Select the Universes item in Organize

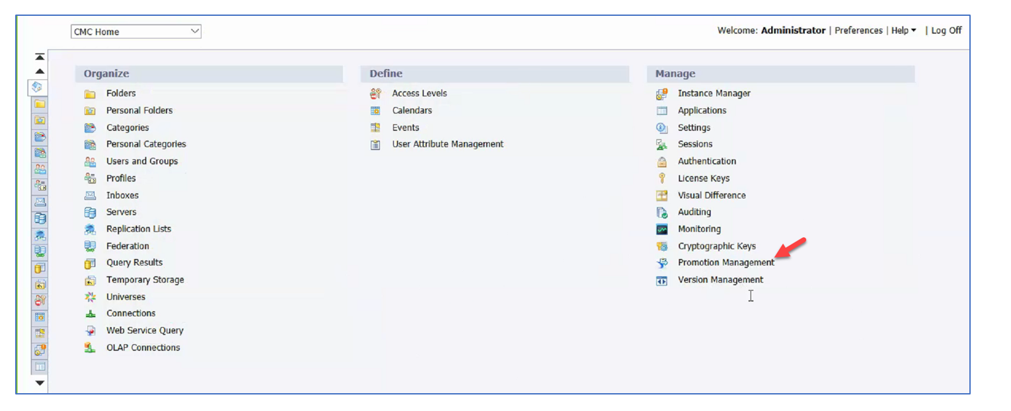(x=126, y=297)
